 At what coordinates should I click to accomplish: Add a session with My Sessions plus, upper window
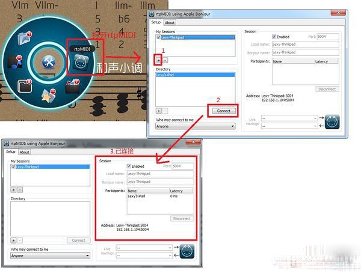[x=158, y=60]
